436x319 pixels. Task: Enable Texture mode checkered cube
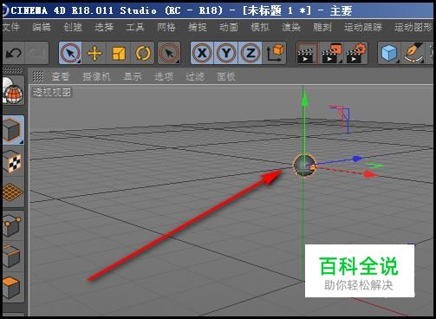coord(13,161)
